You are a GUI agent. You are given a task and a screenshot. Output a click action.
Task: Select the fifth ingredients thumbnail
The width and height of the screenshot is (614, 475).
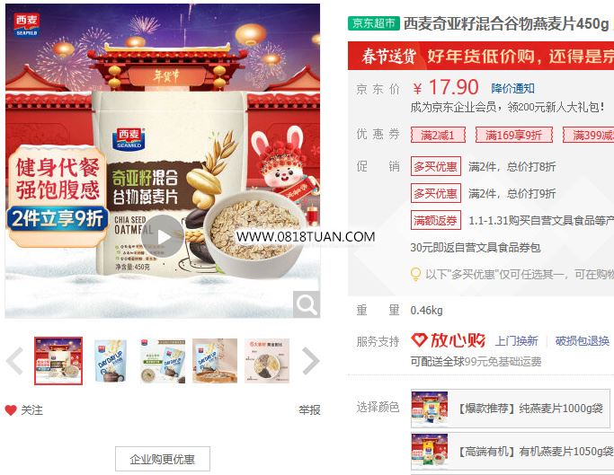point(267,361)
